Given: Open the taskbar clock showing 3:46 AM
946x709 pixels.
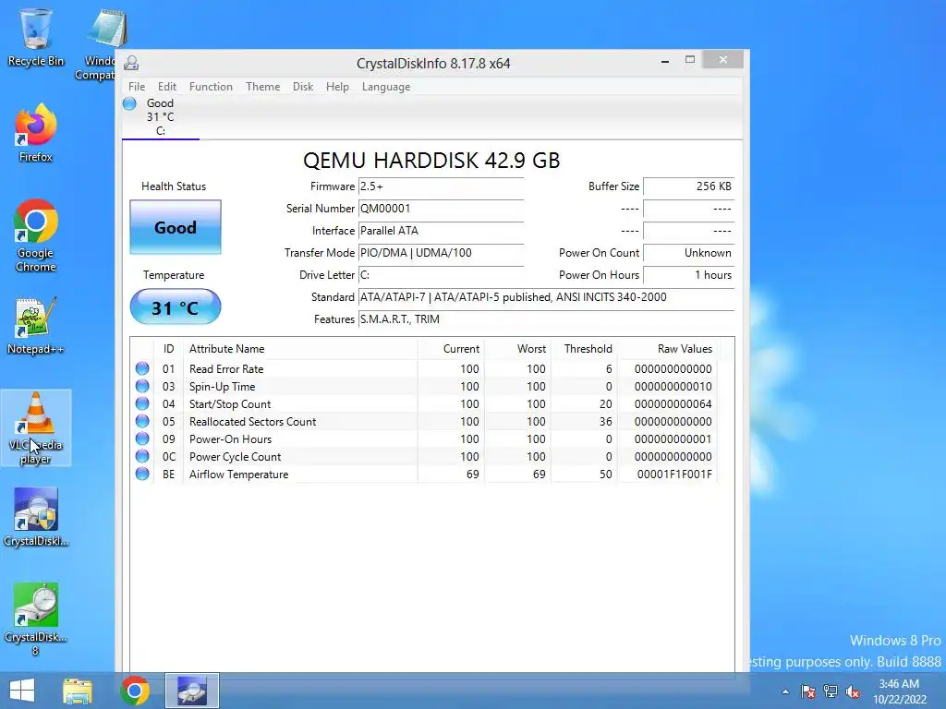Looking at the screenshot, I should point(899,691).
